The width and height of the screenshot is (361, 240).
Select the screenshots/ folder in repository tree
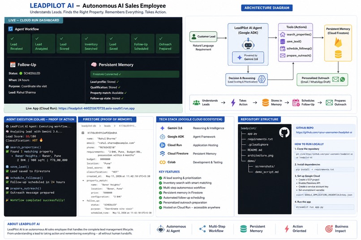click(x=265, y=167)
